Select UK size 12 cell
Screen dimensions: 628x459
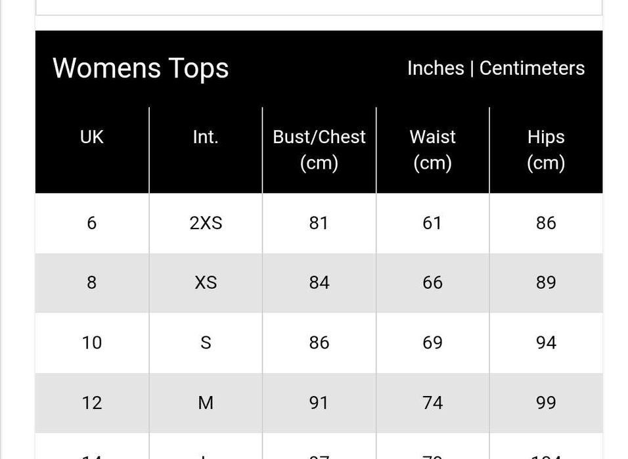pos(92,403)
